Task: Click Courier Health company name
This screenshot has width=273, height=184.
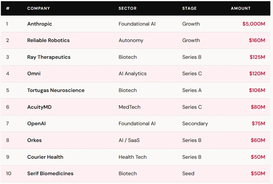Action: click(x=45, y=157)
